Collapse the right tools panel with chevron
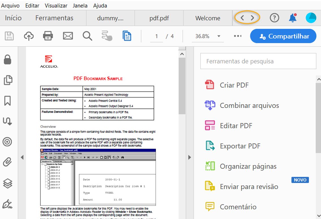 click(x=189, y=157)
